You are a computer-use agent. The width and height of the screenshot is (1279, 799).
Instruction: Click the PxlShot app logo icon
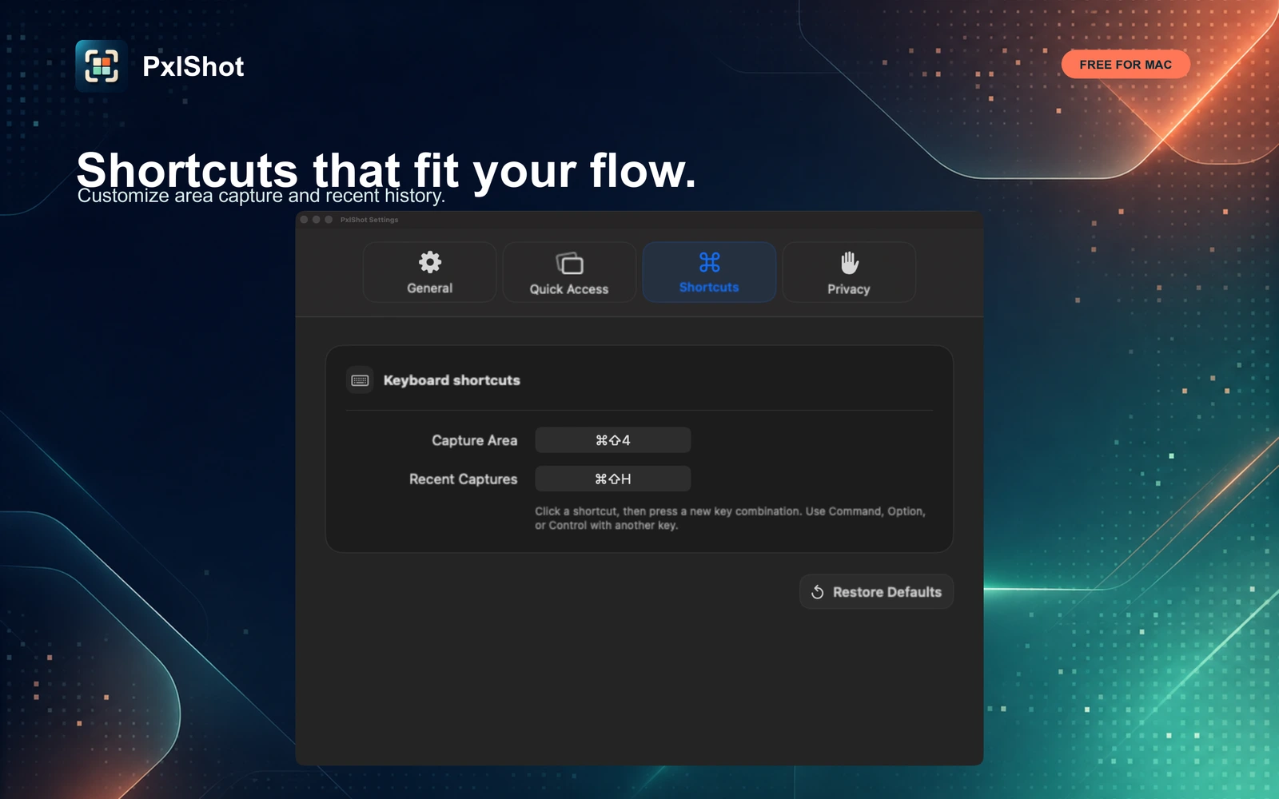102,66
